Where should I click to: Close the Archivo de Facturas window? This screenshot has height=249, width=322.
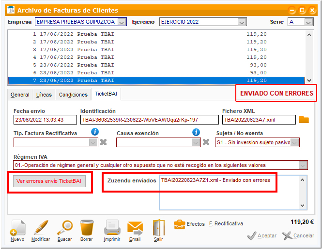312,10
